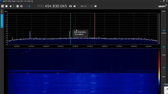The height and width of the screenshot is (94, 168).
Task: Tune to the tall peak near 453.750 M
Action: pos(30,35)
